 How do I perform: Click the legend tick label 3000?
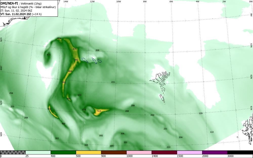pyautogui.click(x=230, y=156)
